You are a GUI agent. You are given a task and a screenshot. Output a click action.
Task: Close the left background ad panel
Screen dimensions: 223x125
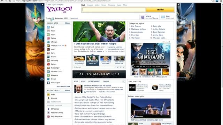coord(43,5)
